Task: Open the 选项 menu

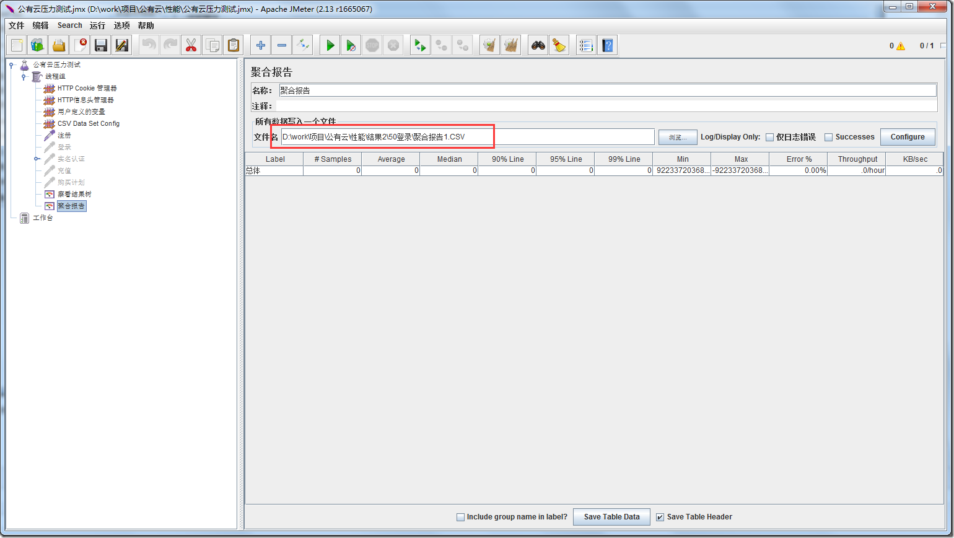Action: click(122, 25)
